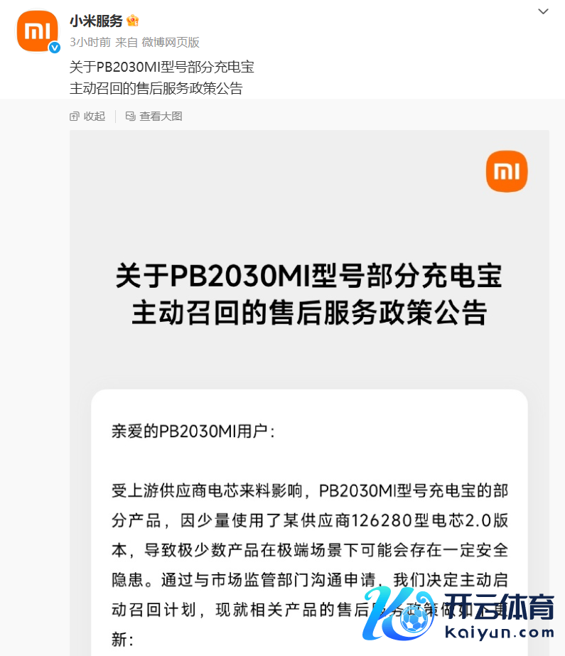Image resolution: width=565 pixels, height=656 pixels.
Task: Click the 亲爱的PB2030MI用户 greeting line
Action: point(193,431)
